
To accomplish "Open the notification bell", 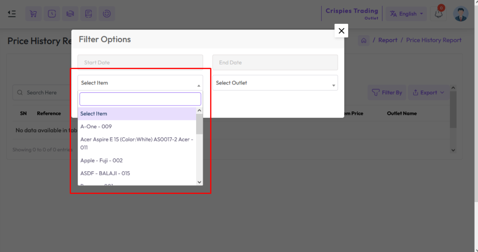I will (438, 14).
